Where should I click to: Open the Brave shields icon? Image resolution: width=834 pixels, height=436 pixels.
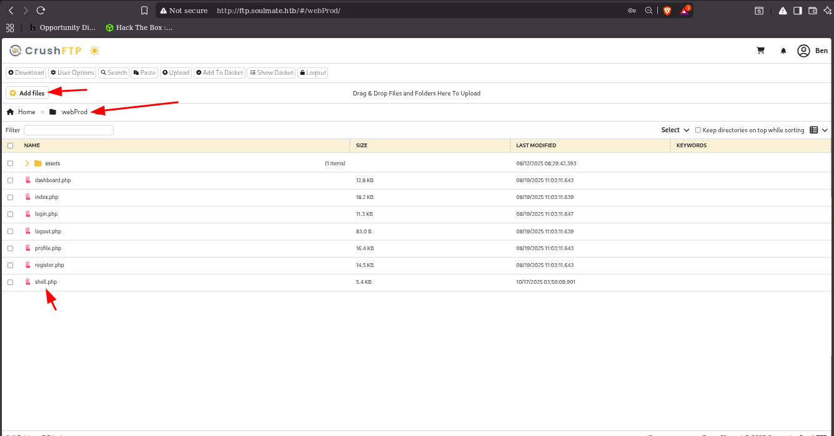pos(667,11)
